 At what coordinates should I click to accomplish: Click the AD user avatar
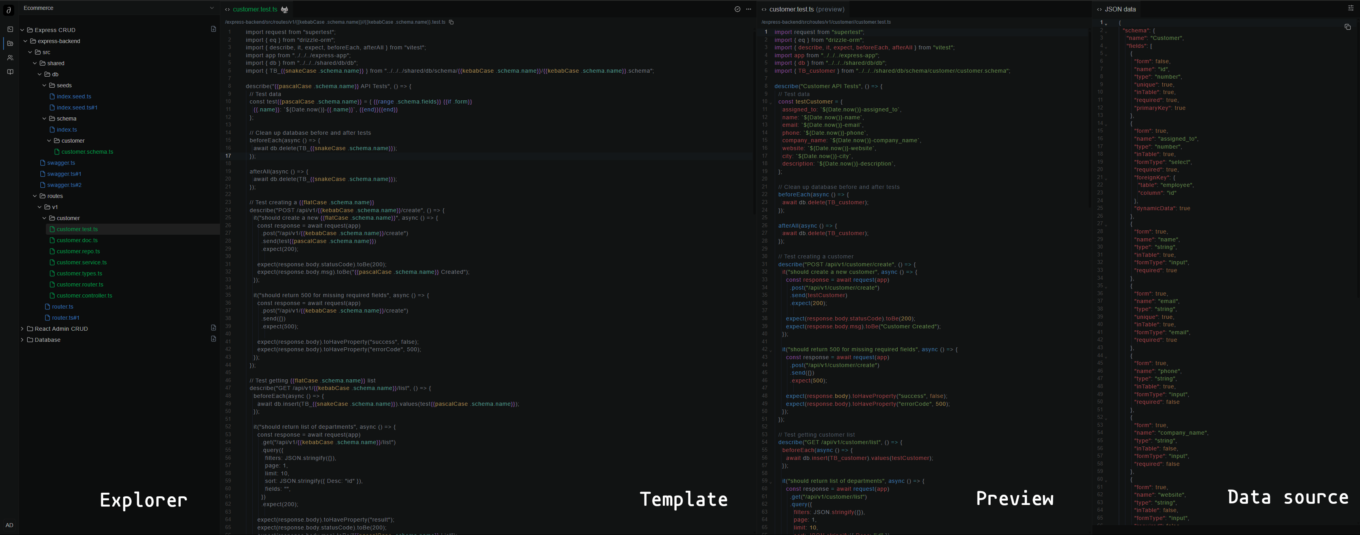pos(9,525)
